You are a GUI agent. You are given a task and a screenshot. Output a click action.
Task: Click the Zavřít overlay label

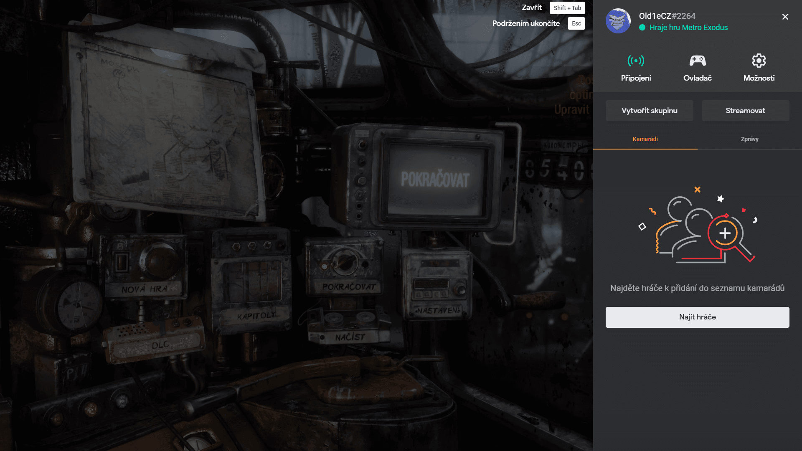click(x=531, y=8)
